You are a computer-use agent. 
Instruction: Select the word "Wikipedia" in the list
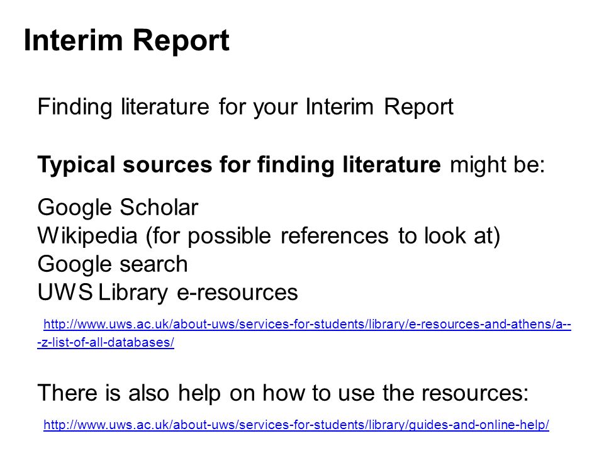point(87,236)
